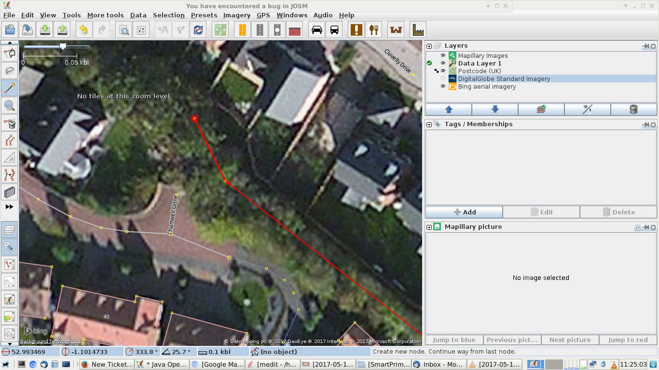
Task: Open the New Ticket taskbar window
Action: 107,365
